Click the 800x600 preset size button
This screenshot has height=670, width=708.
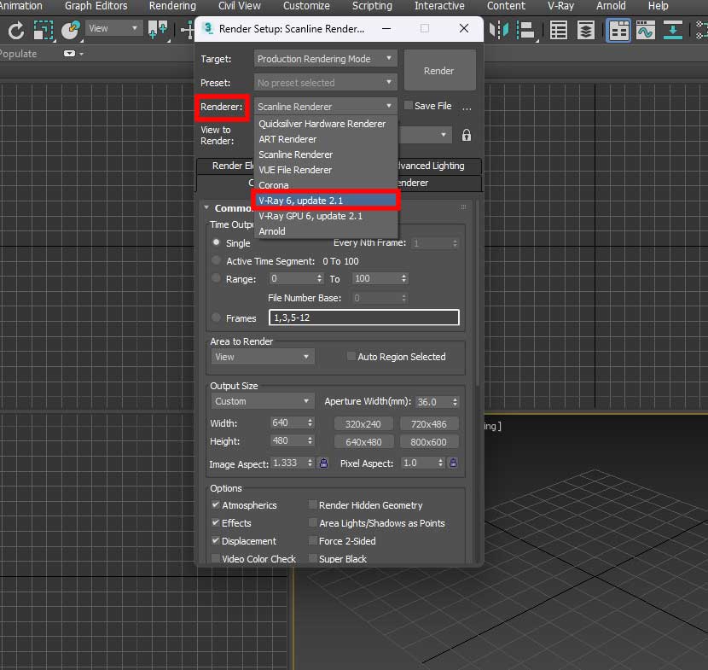pyautogui.click(x=428, y=441)
